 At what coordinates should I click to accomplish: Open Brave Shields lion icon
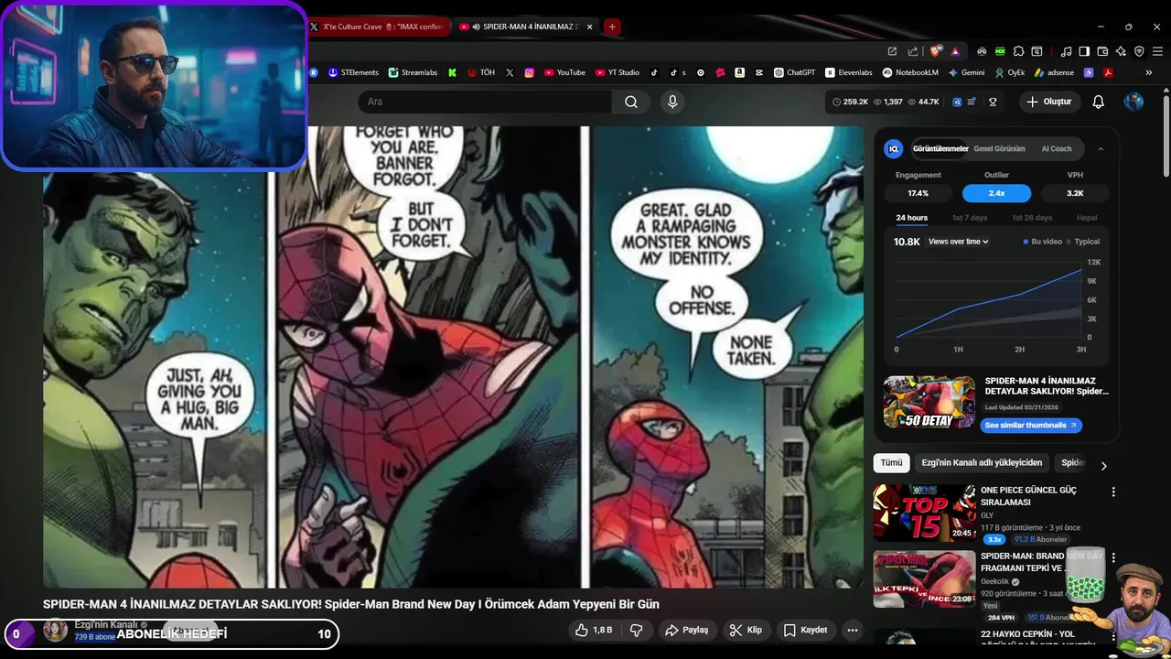pyautogui.click(x=936, y=51)
